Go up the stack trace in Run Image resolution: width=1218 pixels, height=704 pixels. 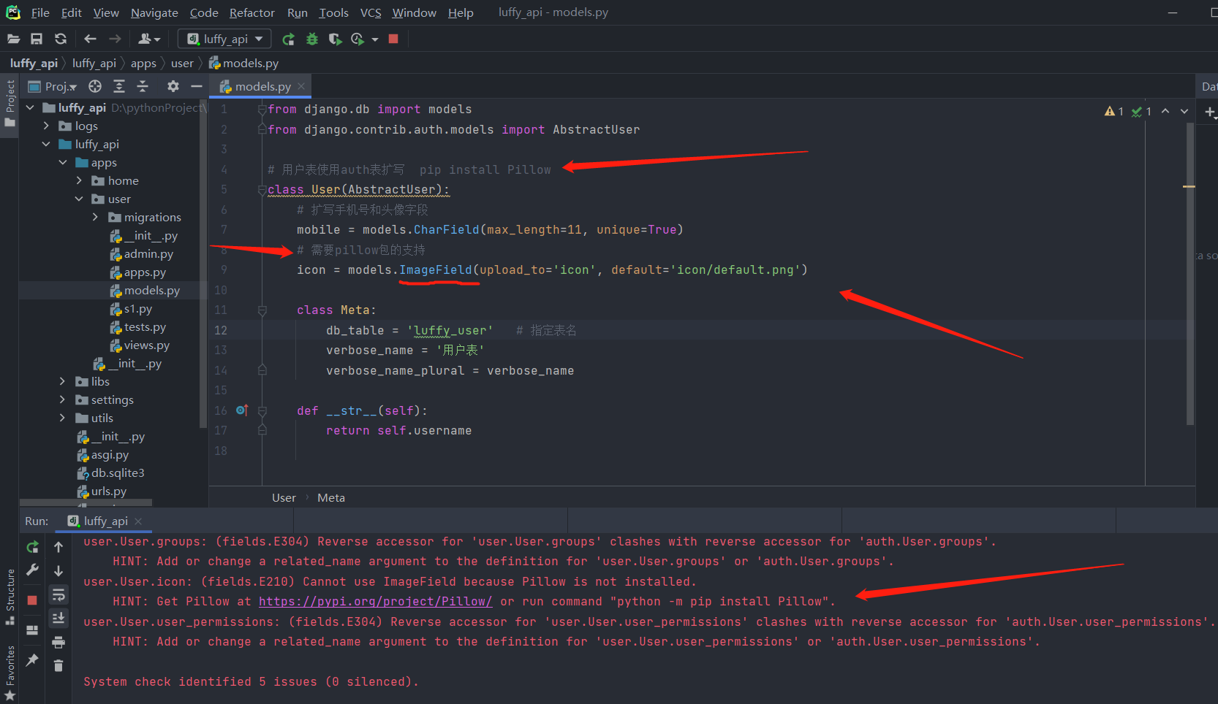[58, 547]
